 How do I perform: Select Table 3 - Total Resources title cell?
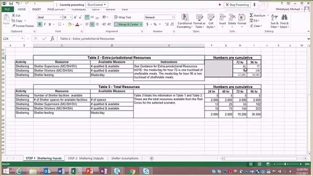click(x=119, y=87)
